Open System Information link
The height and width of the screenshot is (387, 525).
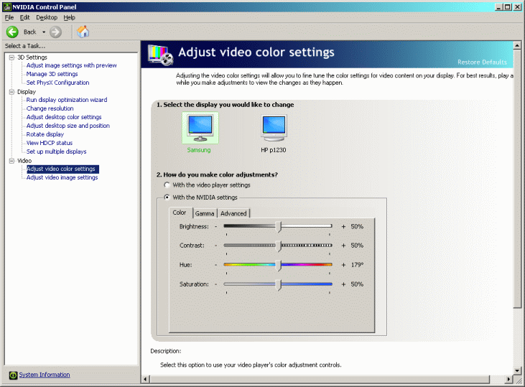tap(45, 375)
